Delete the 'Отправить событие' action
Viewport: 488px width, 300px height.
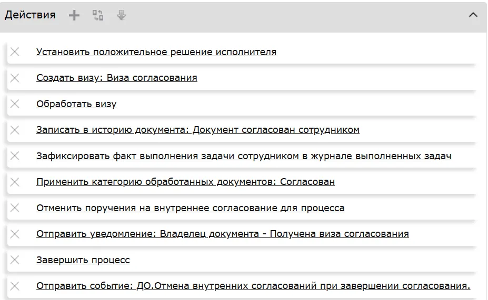[x=15, y=286]
